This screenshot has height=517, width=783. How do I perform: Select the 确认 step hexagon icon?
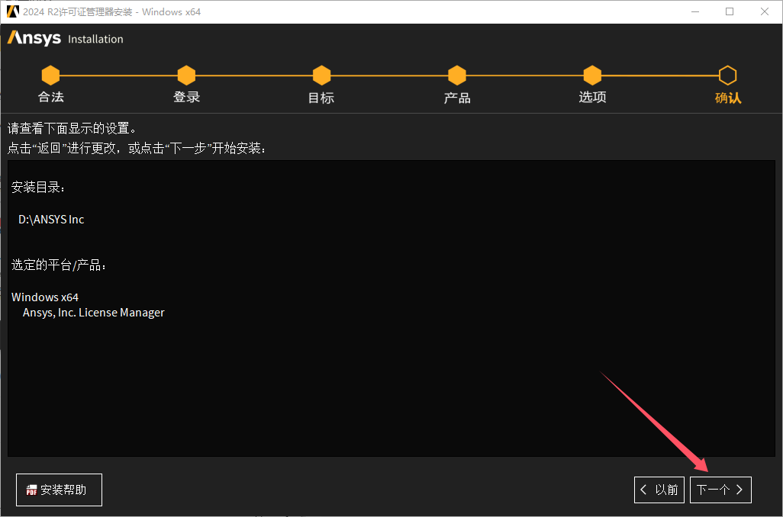click(727, 75)
